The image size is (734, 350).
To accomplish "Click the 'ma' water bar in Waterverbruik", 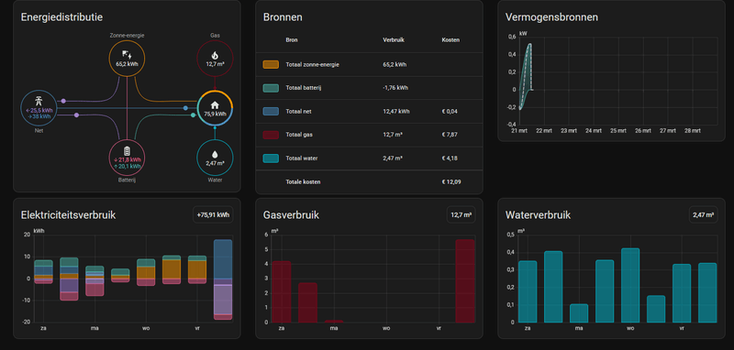I will pos(579,313).
